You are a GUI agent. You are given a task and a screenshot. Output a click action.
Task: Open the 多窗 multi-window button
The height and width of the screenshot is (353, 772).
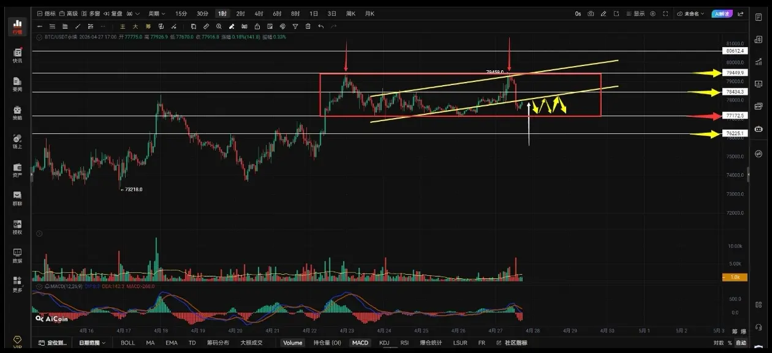91,13
